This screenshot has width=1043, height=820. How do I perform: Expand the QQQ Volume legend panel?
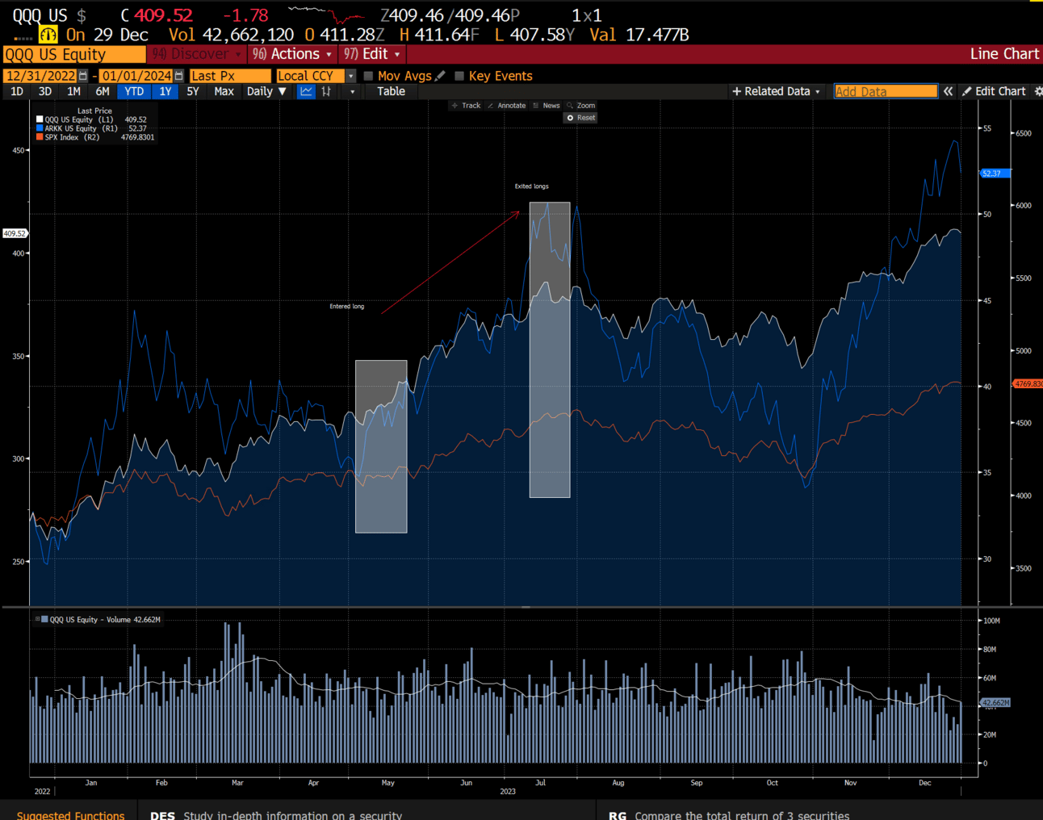pyautogui.click(x=37, y=619)
